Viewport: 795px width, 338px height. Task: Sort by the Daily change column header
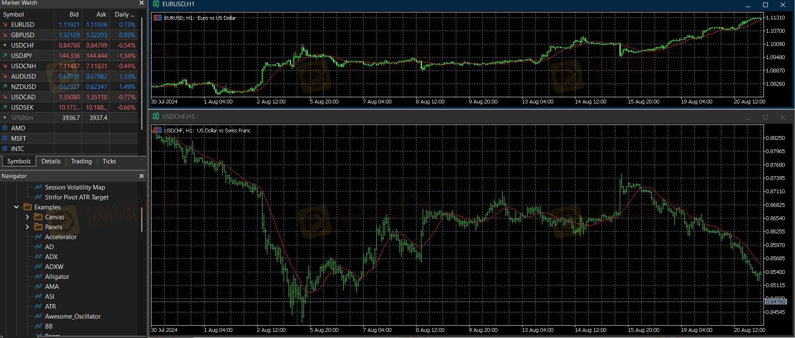point(124,14)
